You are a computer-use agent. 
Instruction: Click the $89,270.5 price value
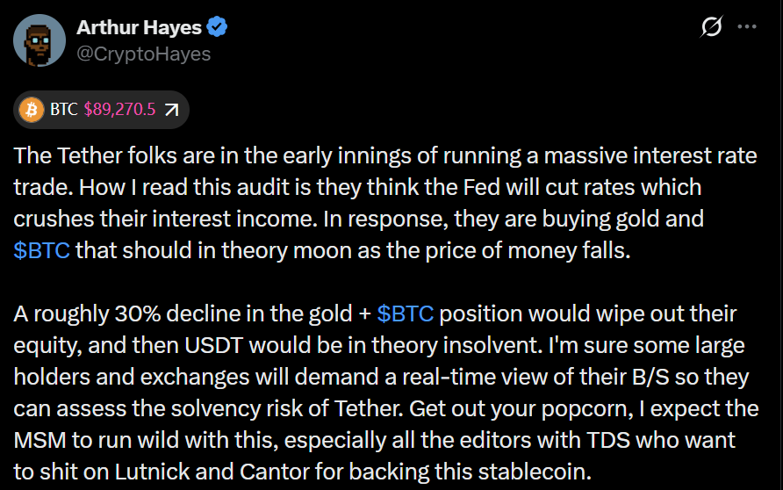click(119, 110)
